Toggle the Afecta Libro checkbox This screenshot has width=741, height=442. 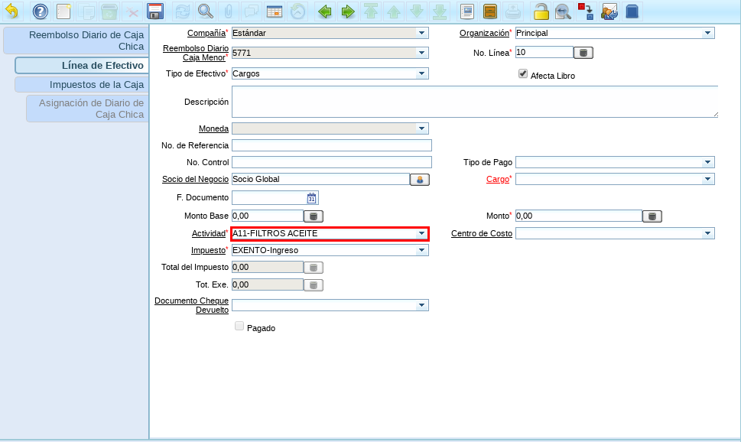[x=522, y=73]
